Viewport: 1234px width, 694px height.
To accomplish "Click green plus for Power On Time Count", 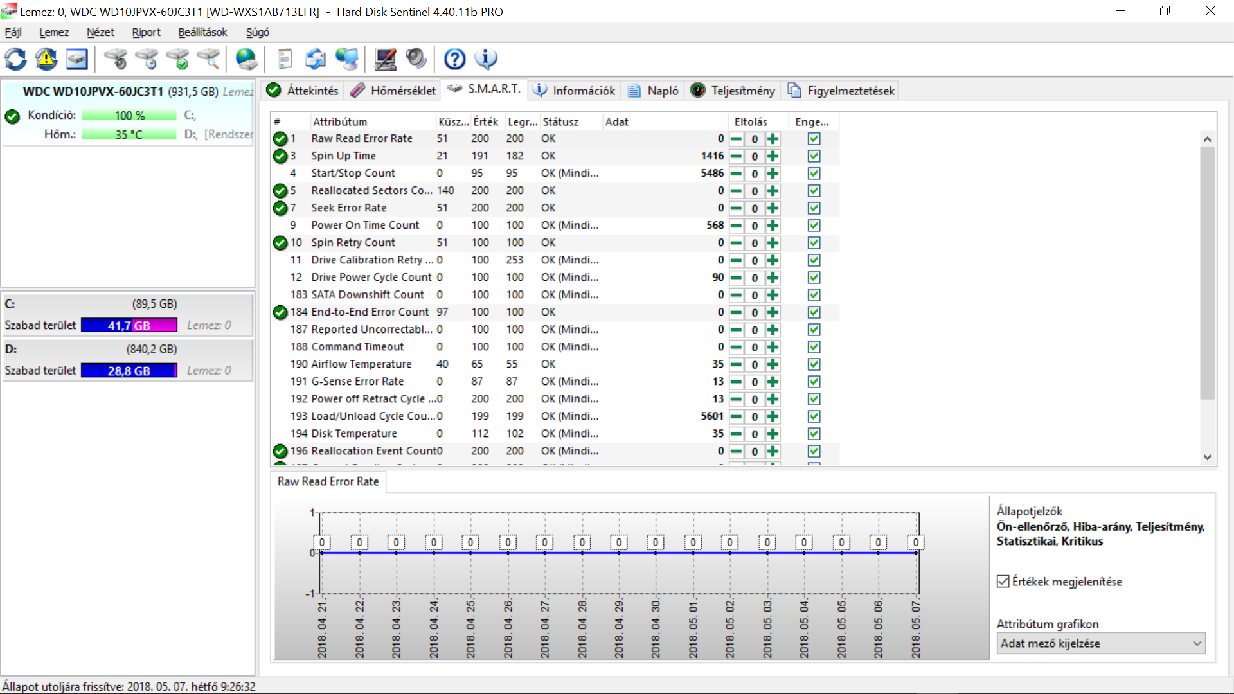I will click(x=773, y=226).
